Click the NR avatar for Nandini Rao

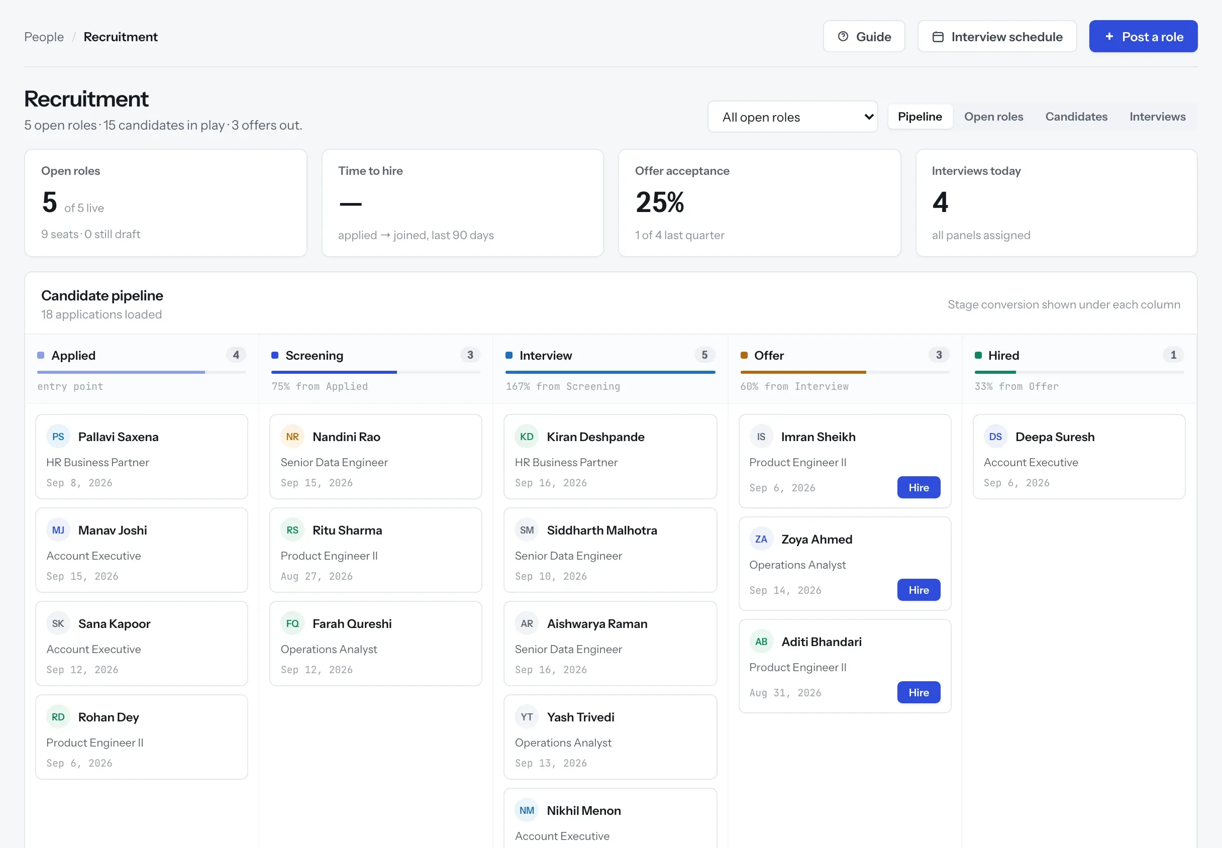click(292, 437)
